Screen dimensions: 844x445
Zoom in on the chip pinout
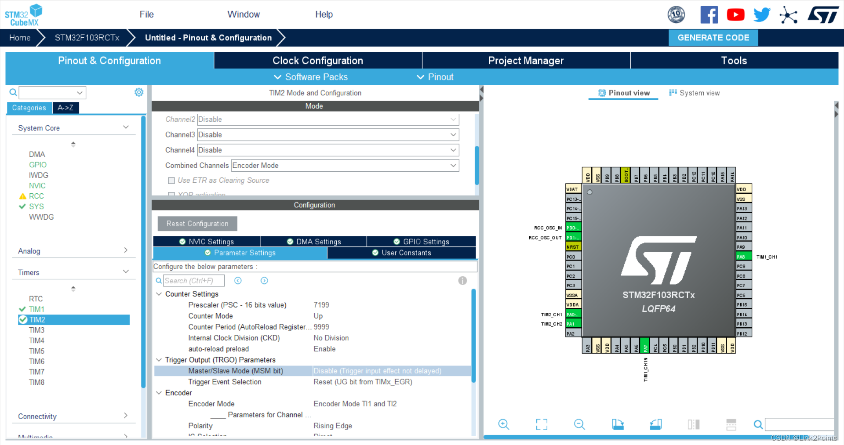504,424
